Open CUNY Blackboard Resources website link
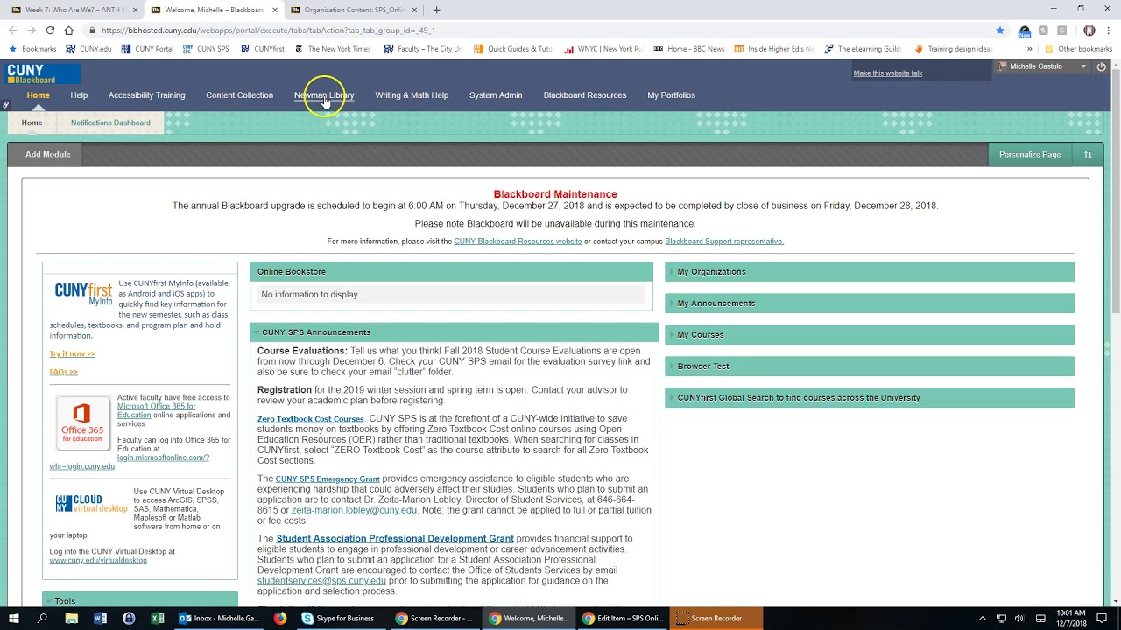This screenshot has width=1121, height=630. click(x=518, y=241)
